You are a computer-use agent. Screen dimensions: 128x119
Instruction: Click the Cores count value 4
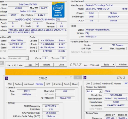coord(45,58)
